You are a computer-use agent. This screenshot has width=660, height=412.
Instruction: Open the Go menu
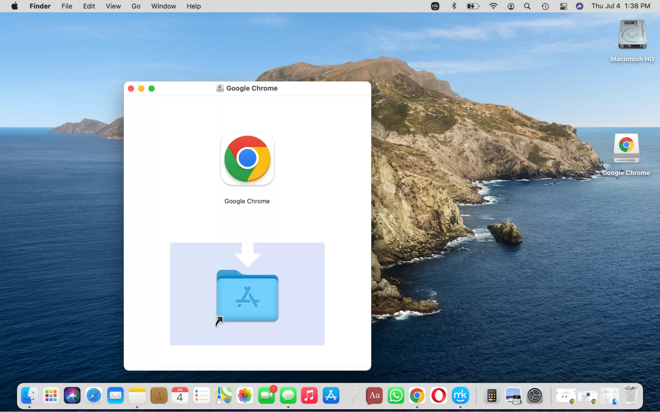(x=136, y=6)
